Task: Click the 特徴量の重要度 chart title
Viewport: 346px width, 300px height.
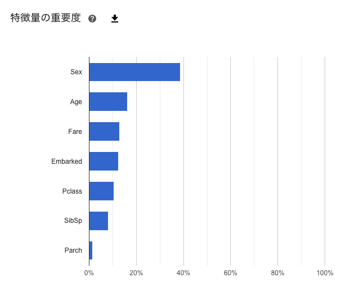Action: pos(46,18)
